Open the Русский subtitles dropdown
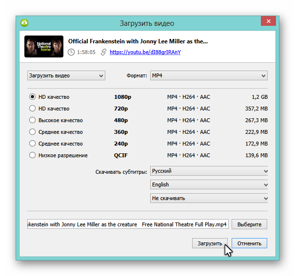Viewport: 295px width, 276px height. [209, 171]
